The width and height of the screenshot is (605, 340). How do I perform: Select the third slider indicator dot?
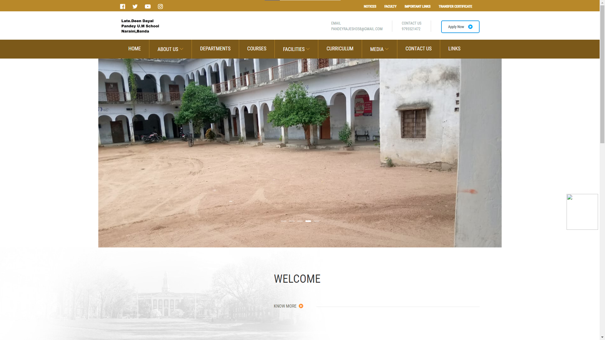(300, 221)
